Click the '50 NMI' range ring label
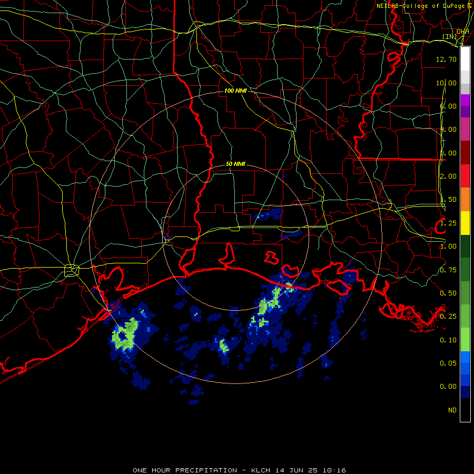The image size is (474, 474). click(235, 164)
